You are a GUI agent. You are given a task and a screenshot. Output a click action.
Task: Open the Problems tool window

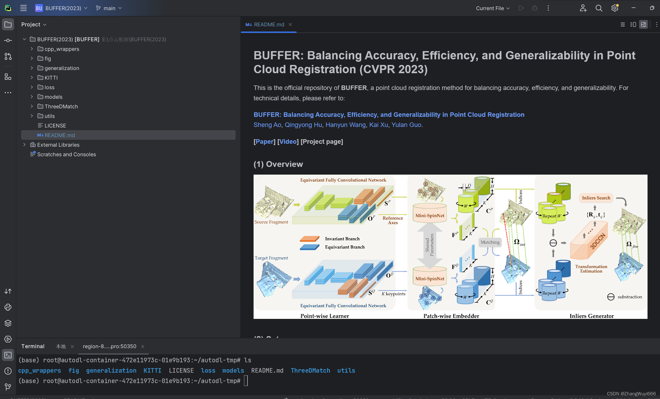(x=8, y=371)
